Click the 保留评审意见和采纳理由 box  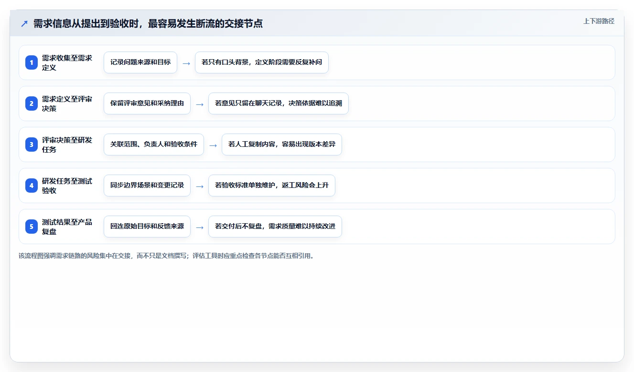(x=147, y=103)
